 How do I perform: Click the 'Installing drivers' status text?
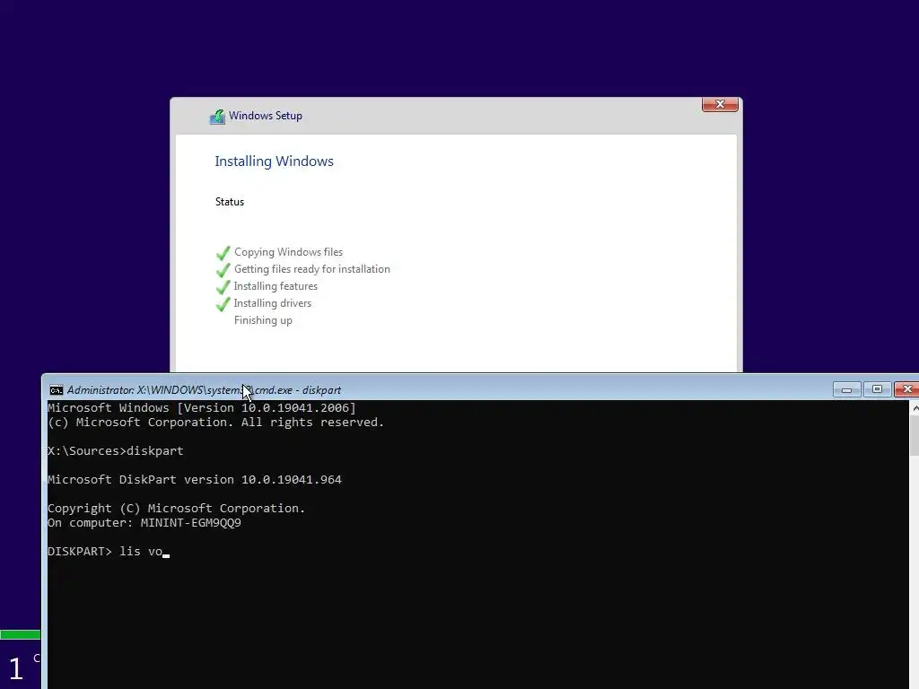(x=273, y=303)
